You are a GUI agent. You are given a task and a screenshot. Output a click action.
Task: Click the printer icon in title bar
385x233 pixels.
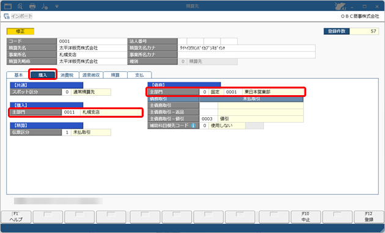click(32, 6)
